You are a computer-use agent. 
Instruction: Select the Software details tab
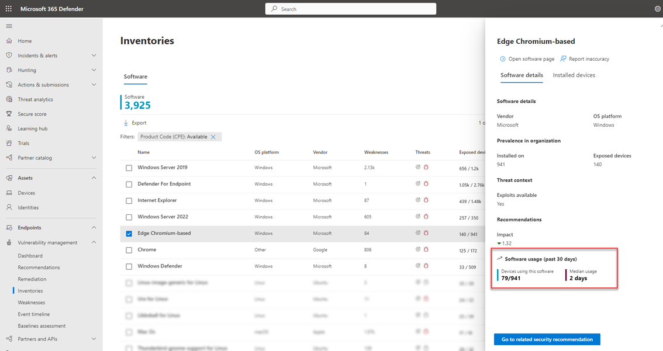pos(522,75)
